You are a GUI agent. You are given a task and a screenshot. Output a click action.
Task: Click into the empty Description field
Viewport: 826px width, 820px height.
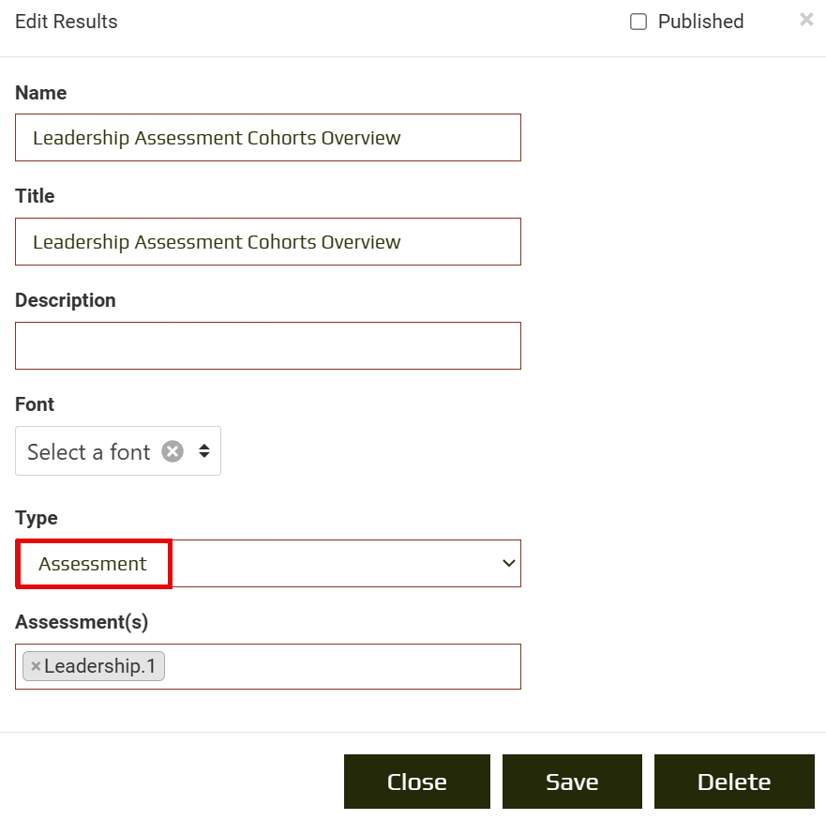[267, 346]
